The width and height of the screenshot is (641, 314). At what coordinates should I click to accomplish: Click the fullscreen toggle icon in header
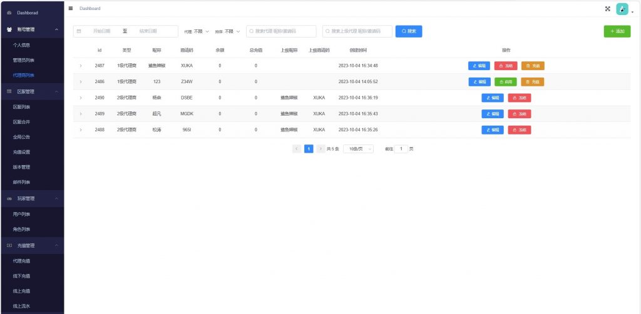click(607, 9)
